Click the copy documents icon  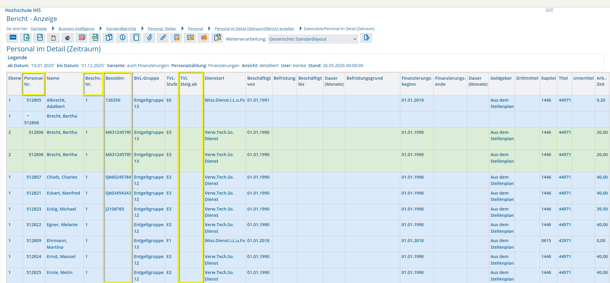click(109, 38)
